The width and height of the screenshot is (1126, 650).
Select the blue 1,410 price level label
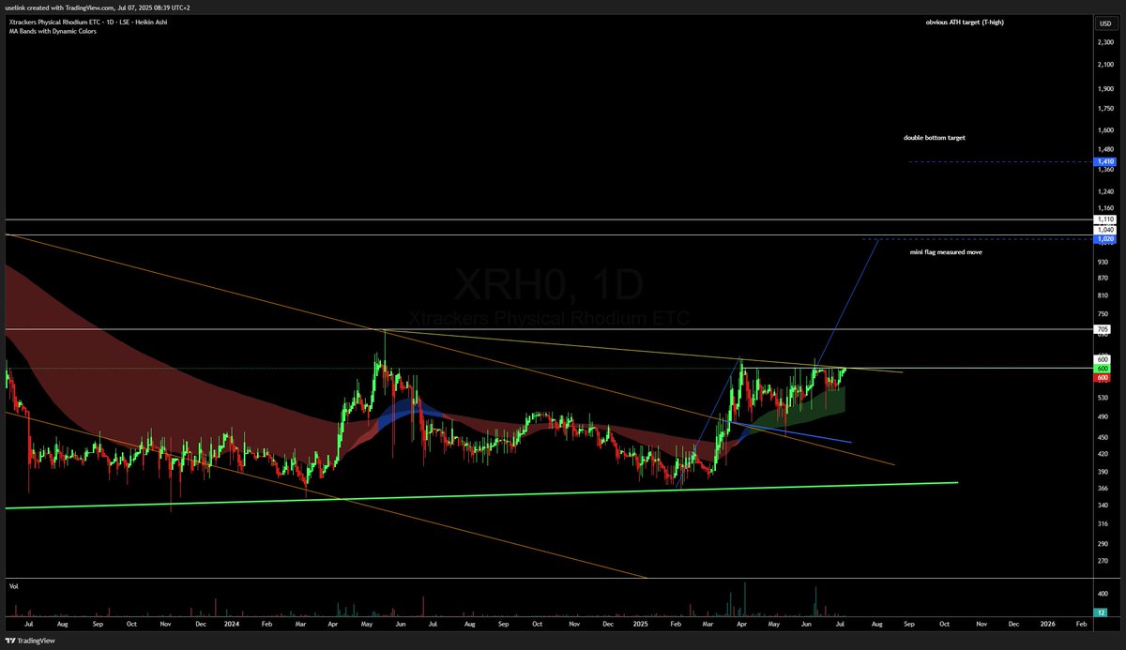point(1105,161)
